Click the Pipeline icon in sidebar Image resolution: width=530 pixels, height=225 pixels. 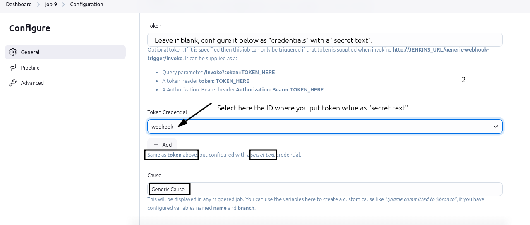(x=13, y=68)
